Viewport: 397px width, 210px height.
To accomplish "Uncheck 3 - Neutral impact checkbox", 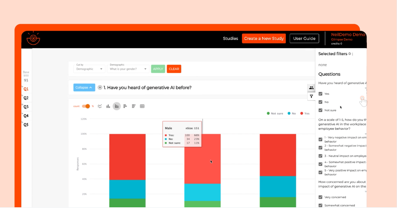I will [320, 156].
